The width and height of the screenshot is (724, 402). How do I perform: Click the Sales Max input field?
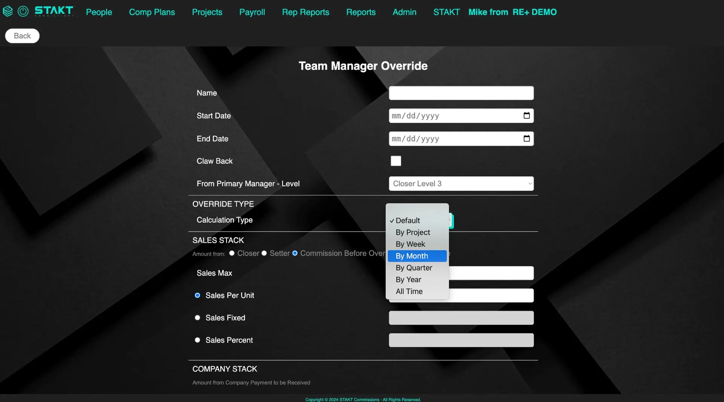coord(491,273)
